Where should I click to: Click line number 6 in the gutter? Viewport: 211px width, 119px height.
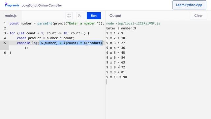pos(5,53)
